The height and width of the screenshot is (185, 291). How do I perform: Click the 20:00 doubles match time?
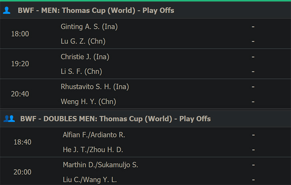click(22, 172)
